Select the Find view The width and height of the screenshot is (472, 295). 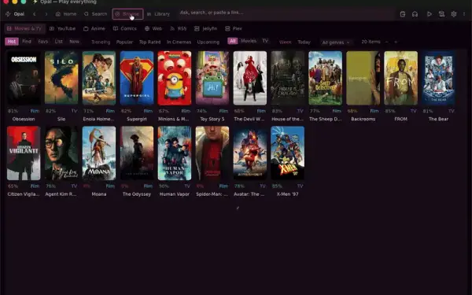(x=27, y=42)
